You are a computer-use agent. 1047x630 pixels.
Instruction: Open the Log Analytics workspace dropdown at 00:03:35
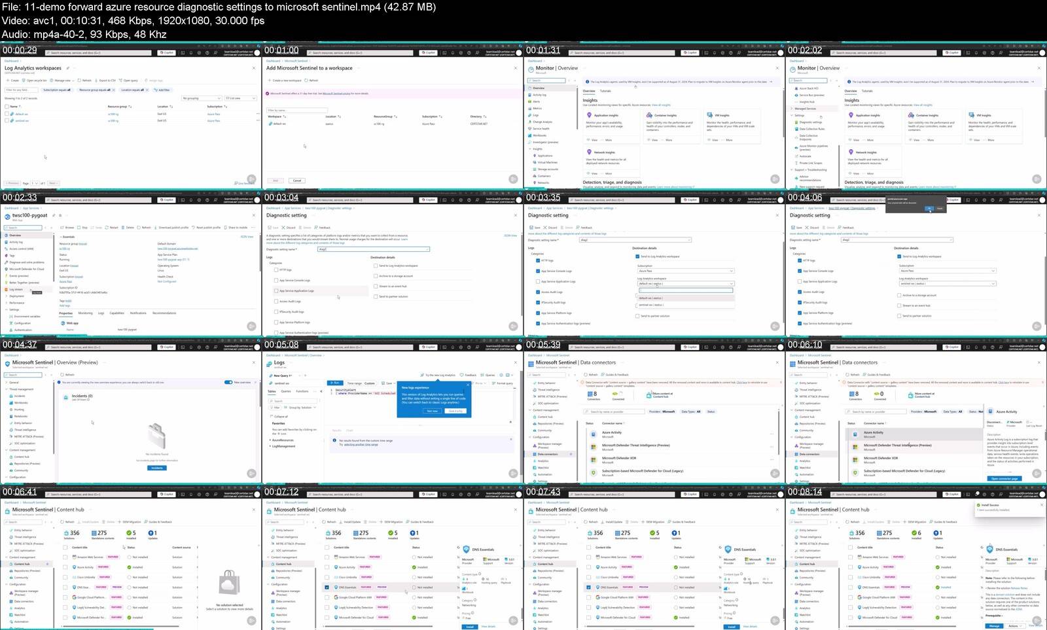[x=686, y=283]
